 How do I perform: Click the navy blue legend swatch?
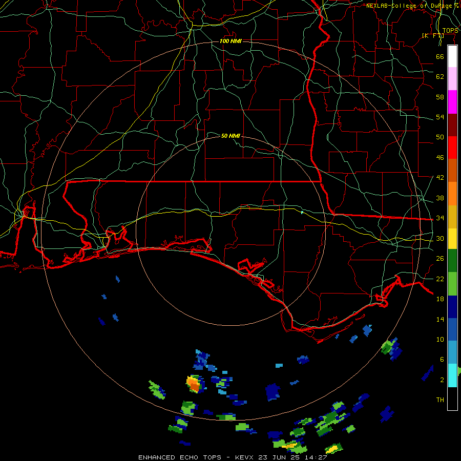click(x=452, y=307)
